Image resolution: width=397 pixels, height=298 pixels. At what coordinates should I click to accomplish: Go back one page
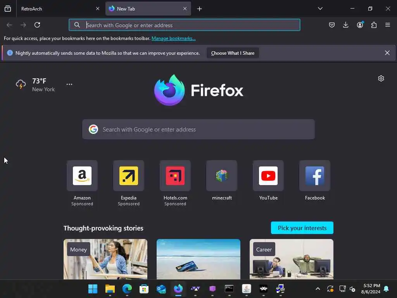(x=10, y=25)
